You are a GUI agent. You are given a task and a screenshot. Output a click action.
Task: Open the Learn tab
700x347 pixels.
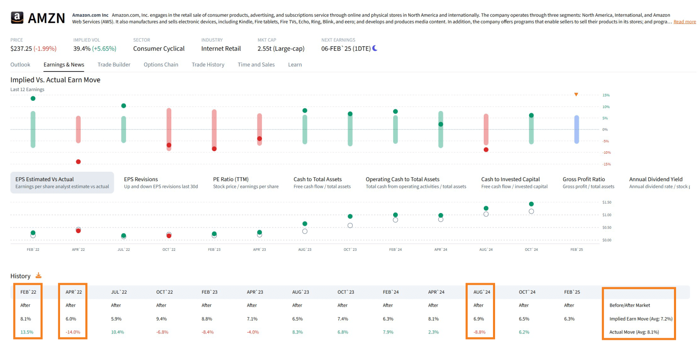[x=295, y=65]
